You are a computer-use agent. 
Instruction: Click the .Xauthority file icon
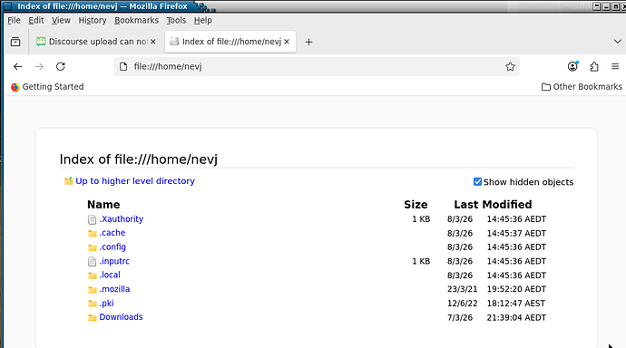93,219
